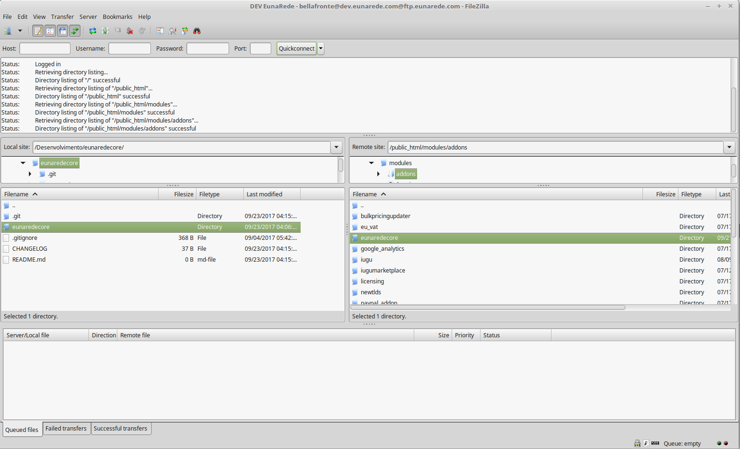
Task: Toggle the message log display
Action: (x=38, y=31)
